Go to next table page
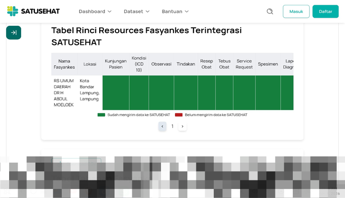Screen dimensions: 345x198 pos(182,126)
